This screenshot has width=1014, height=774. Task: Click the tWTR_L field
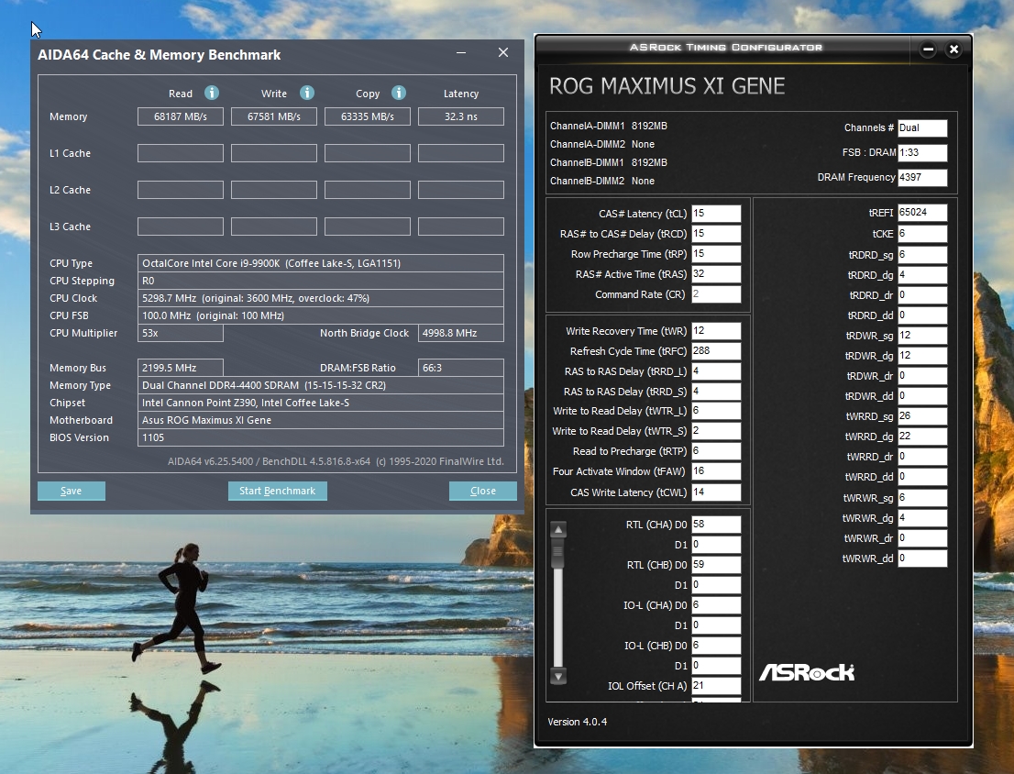point(716,411)
